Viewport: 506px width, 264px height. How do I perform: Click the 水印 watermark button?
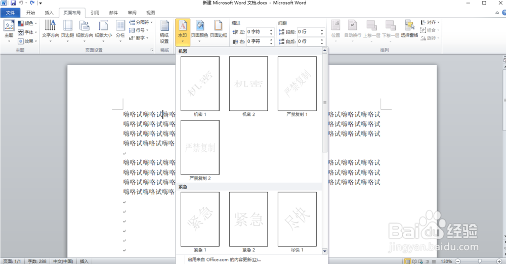tap(183, 32)
